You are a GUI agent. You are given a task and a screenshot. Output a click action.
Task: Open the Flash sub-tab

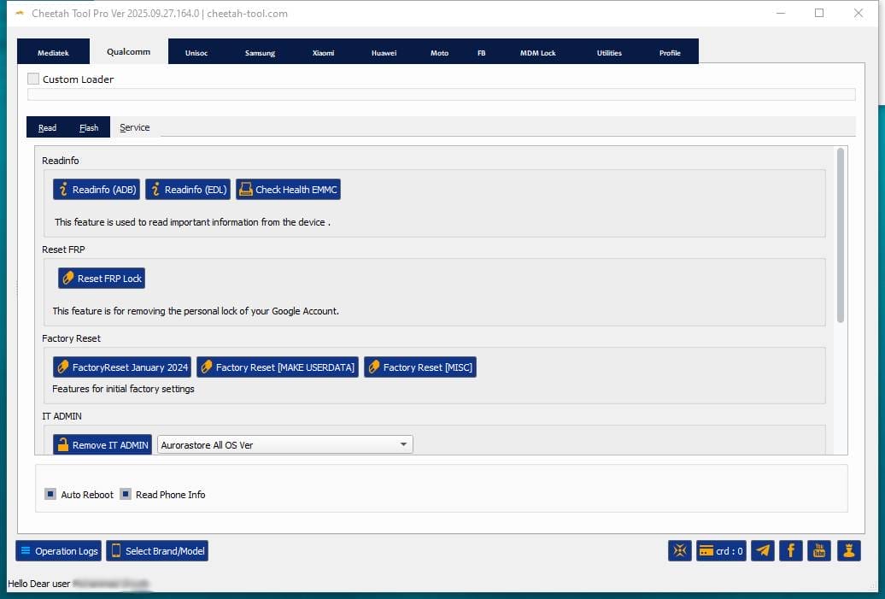[x=89, y=127]
